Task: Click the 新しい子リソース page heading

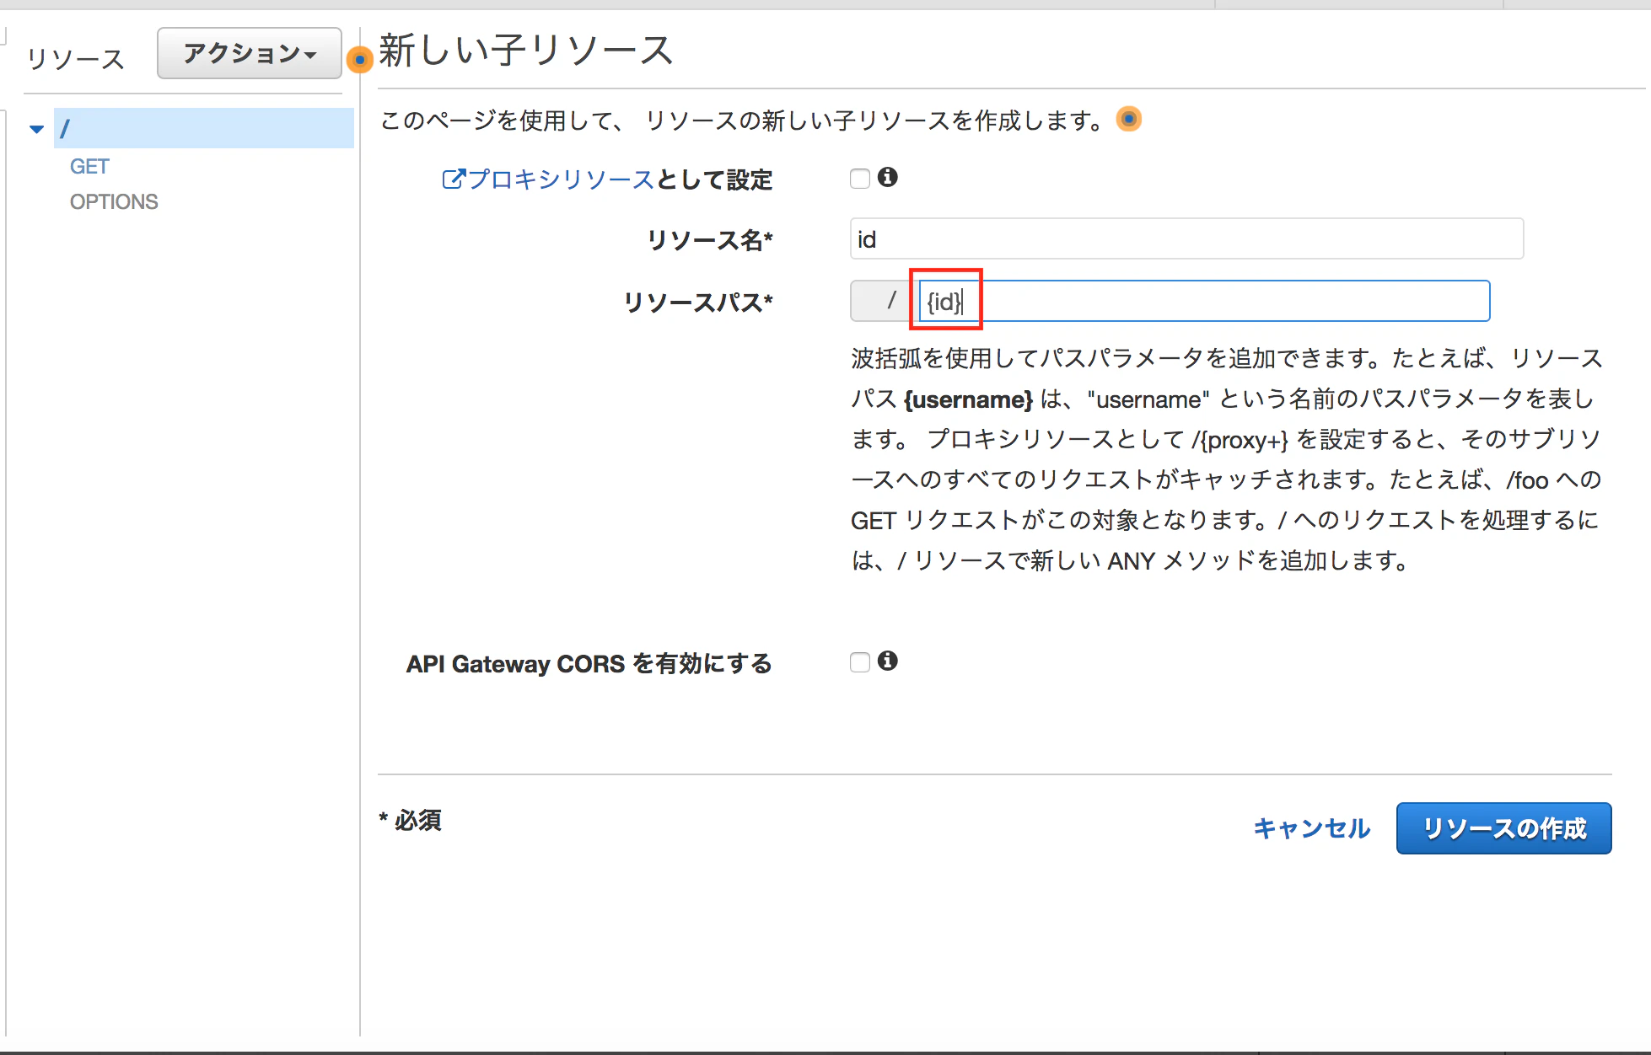Action: coord(526,51)
